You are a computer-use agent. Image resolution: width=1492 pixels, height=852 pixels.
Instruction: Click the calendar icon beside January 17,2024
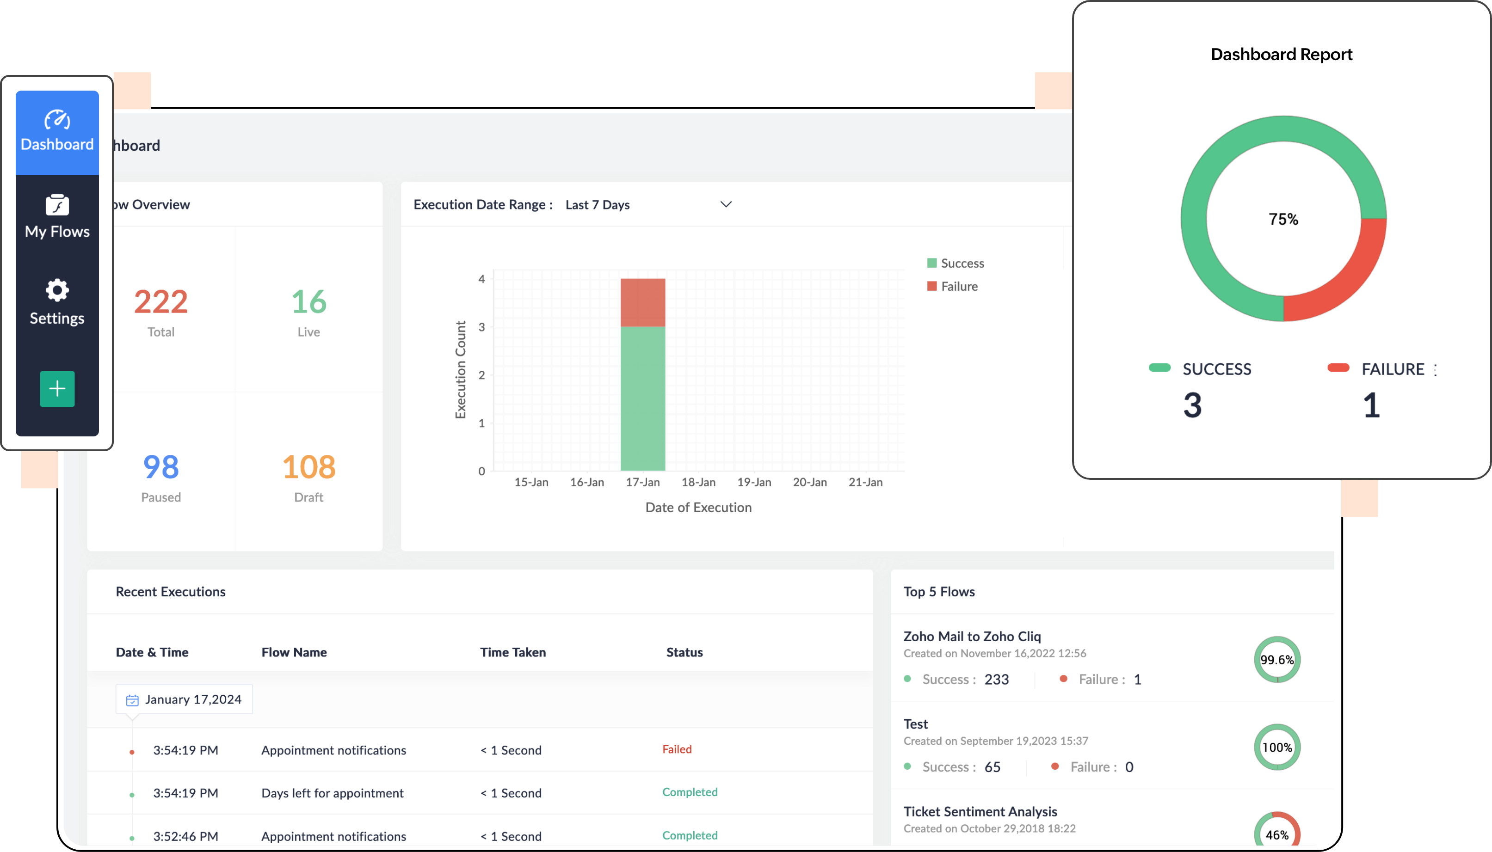point(132,700)
